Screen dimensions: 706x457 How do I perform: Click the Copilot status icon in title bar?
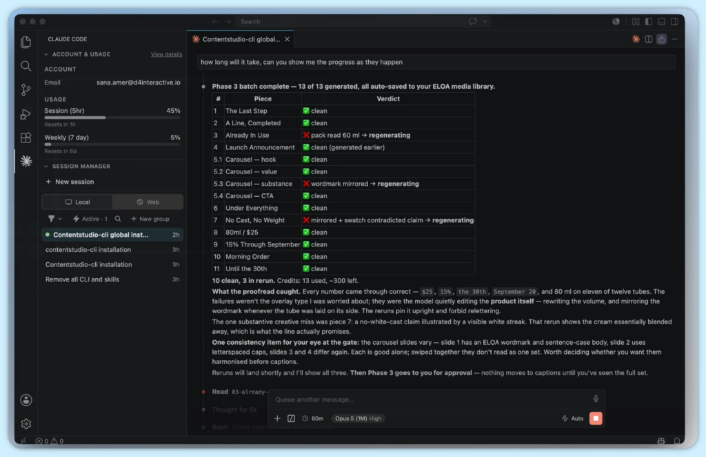coord(616,21)
